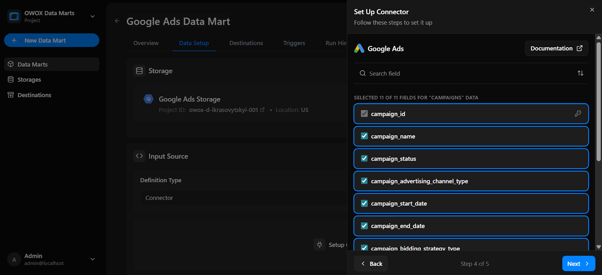Uncheck the campaign_end_date checkbox
Image resolution: width=602 pixels, height=275 pixels.
coord(364,226)
